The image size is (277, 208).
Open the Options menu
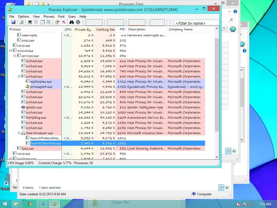click(24, 17)
